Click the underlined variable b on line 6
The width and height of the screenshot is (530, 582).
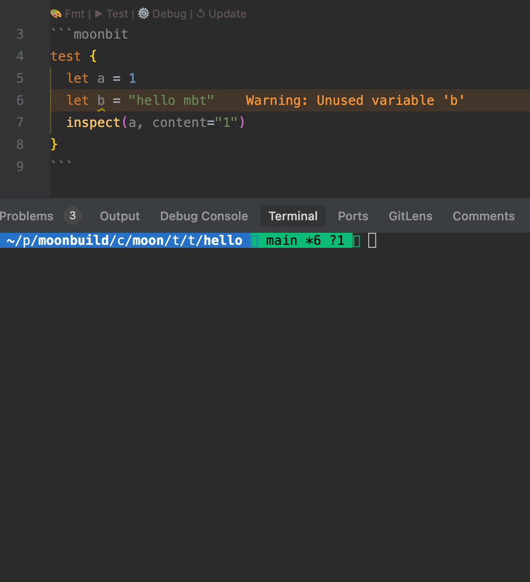pyautogui.click(x=101, y=100)
